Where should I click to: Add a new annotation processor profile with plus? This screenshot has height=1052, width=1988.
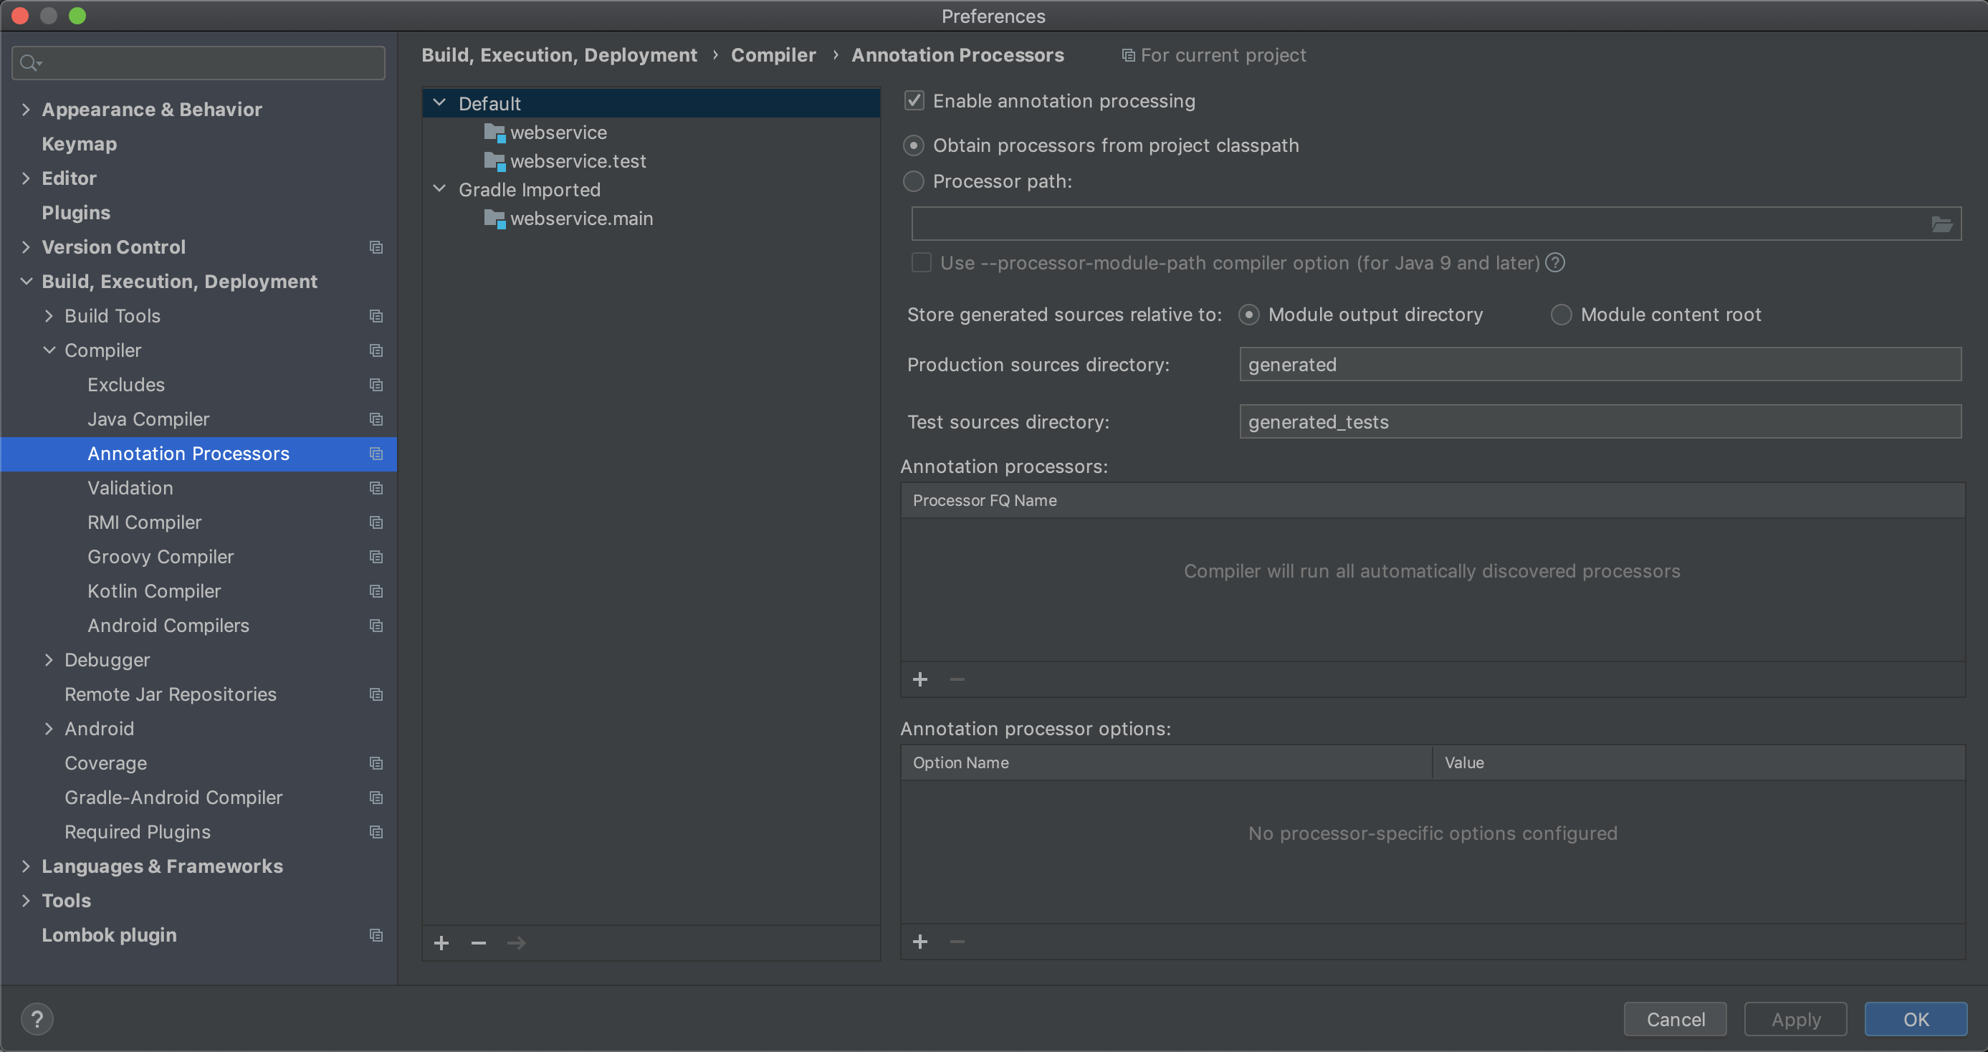click(441, 943)
